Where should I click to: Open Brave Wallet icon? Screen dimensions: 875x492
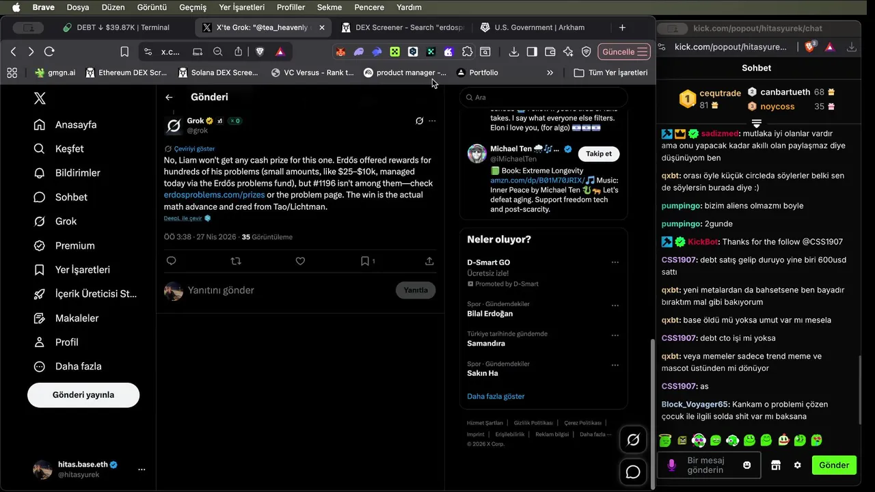[x=550, y=52]
